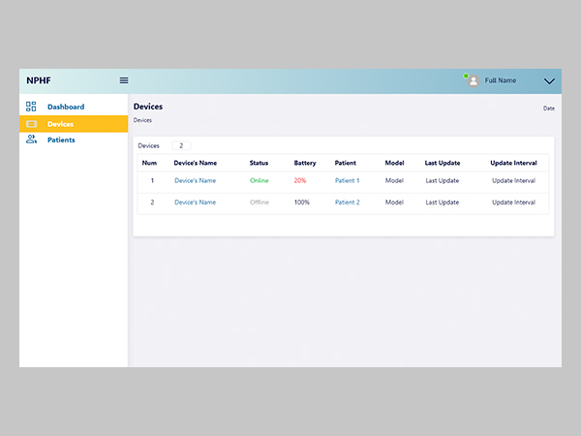581x436 pixels.
Task: Click the Model cell in row 1
Action: (x=394, y=180)
